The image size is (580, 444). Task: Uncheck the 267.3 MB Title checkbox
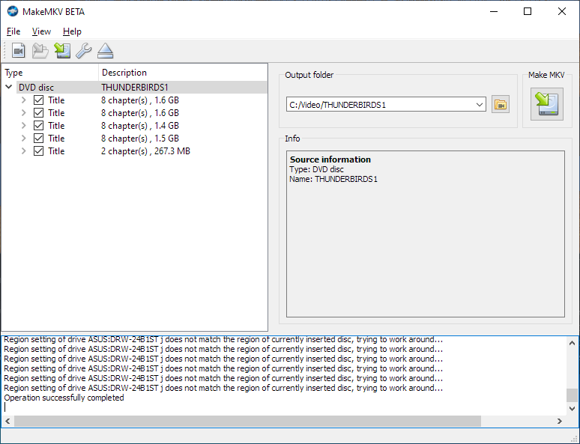point(38,150)
